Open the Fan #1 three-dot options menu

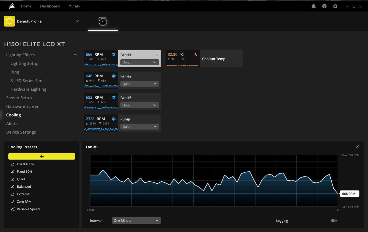tap(157, 54)
